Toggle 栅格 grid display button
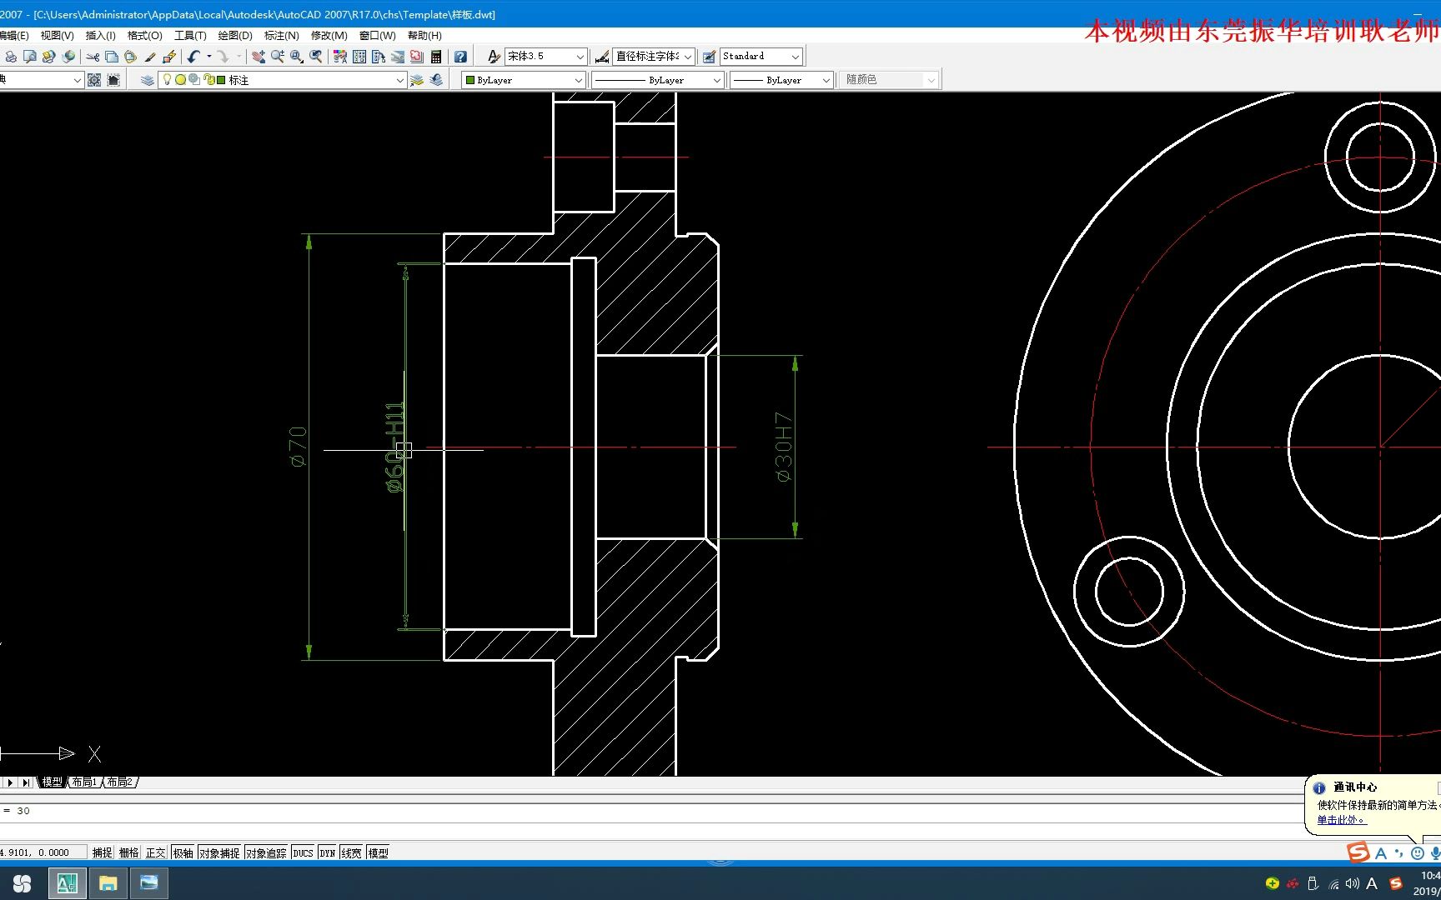Image resolution: width=1441 pixels, height=900 pixels. pyautogui.click(x=128, y=852)
